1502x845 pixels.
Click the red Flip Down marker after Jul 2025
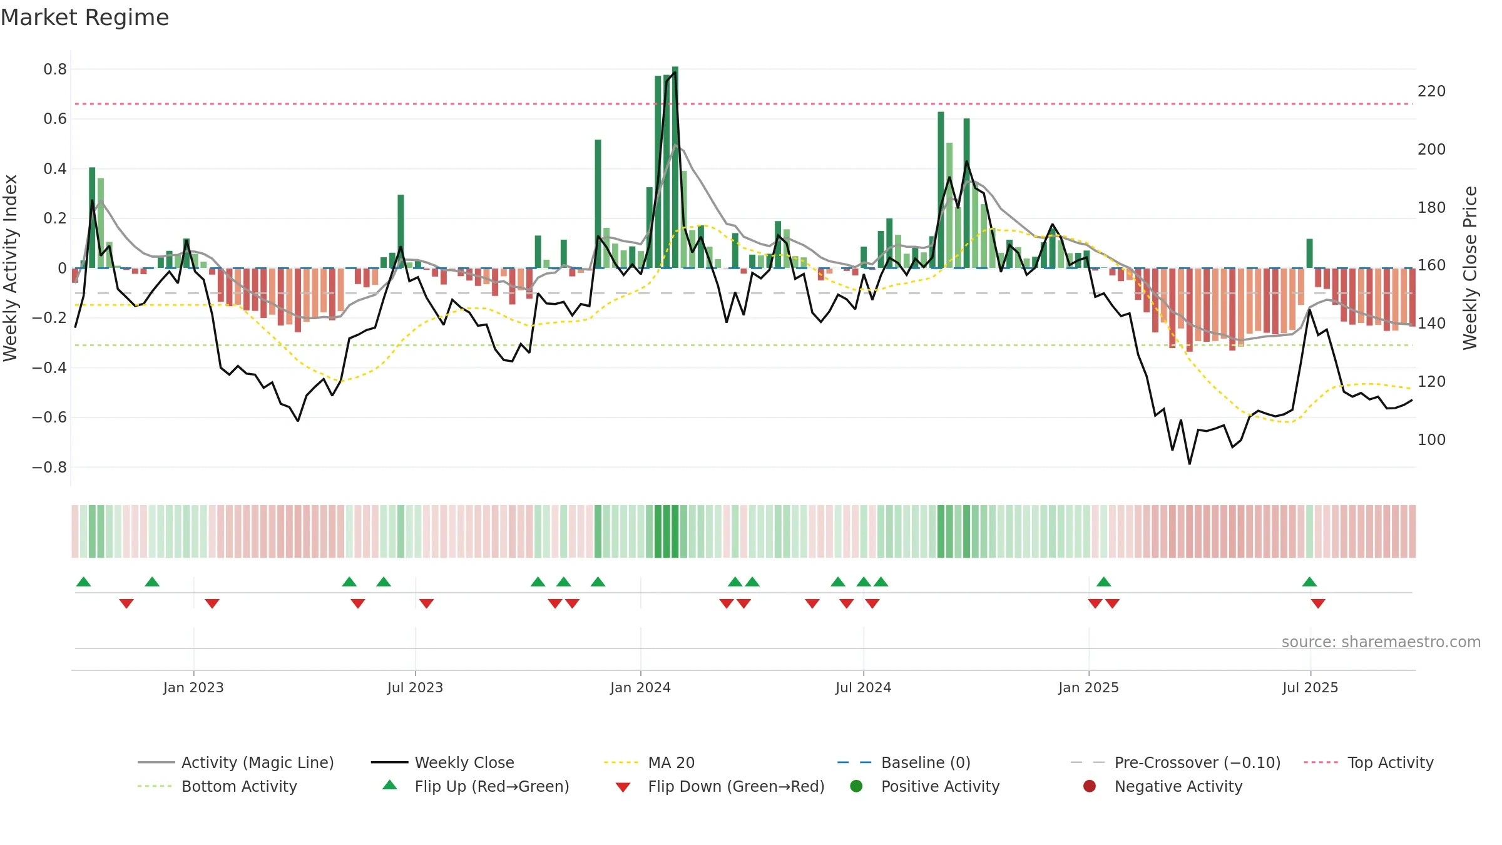[x=1318, y=603]
